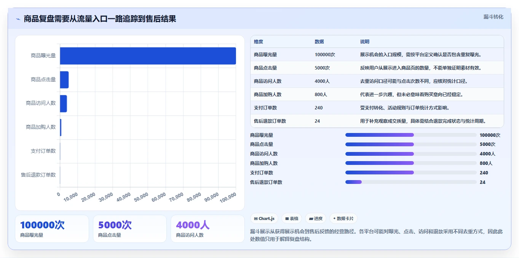The width and height of the screenshot is (519, 258).
Task: Click the 支付订单数 cell in the table
Action: (265, 108)
